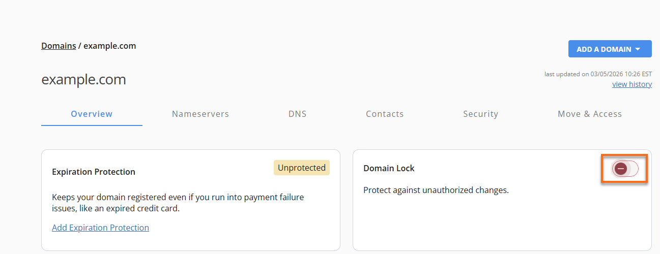Click the Unprotected status badge
This screenshot has height=254, width=660.
(302, 168)
